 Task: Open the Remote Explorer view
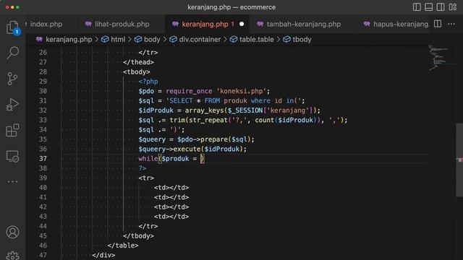(12, 156)
